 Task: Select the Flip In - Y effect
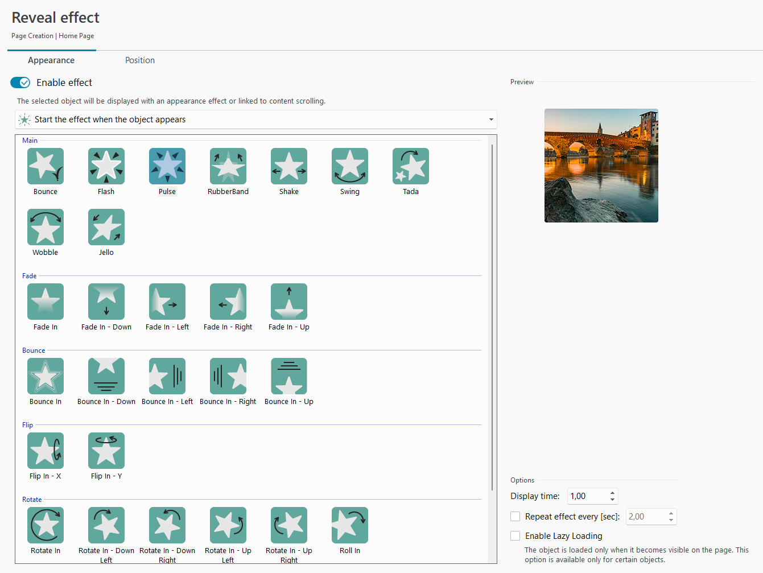pyautogui.click(x=106, y=451)
